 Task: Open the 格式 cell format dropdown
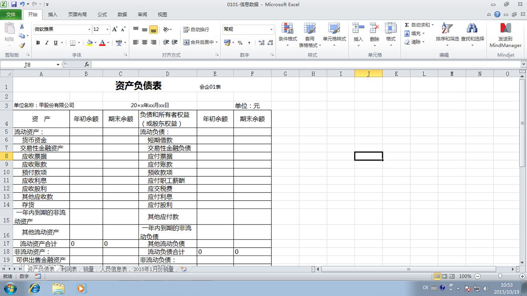click(391, 35)
